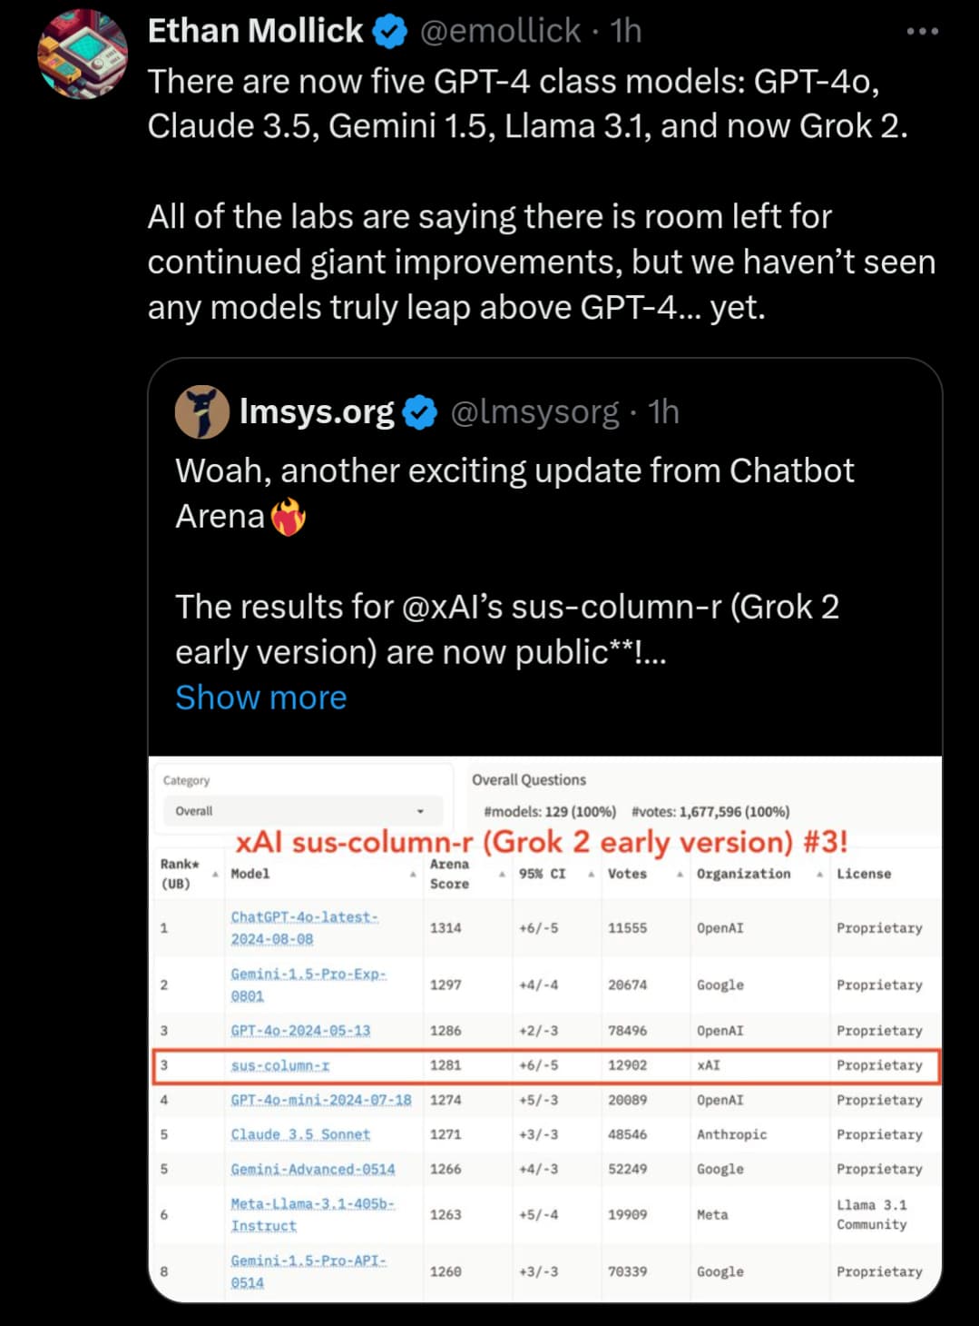
Task: Sort by the Arena Score column arrow
Action: (x=502, y=874)
